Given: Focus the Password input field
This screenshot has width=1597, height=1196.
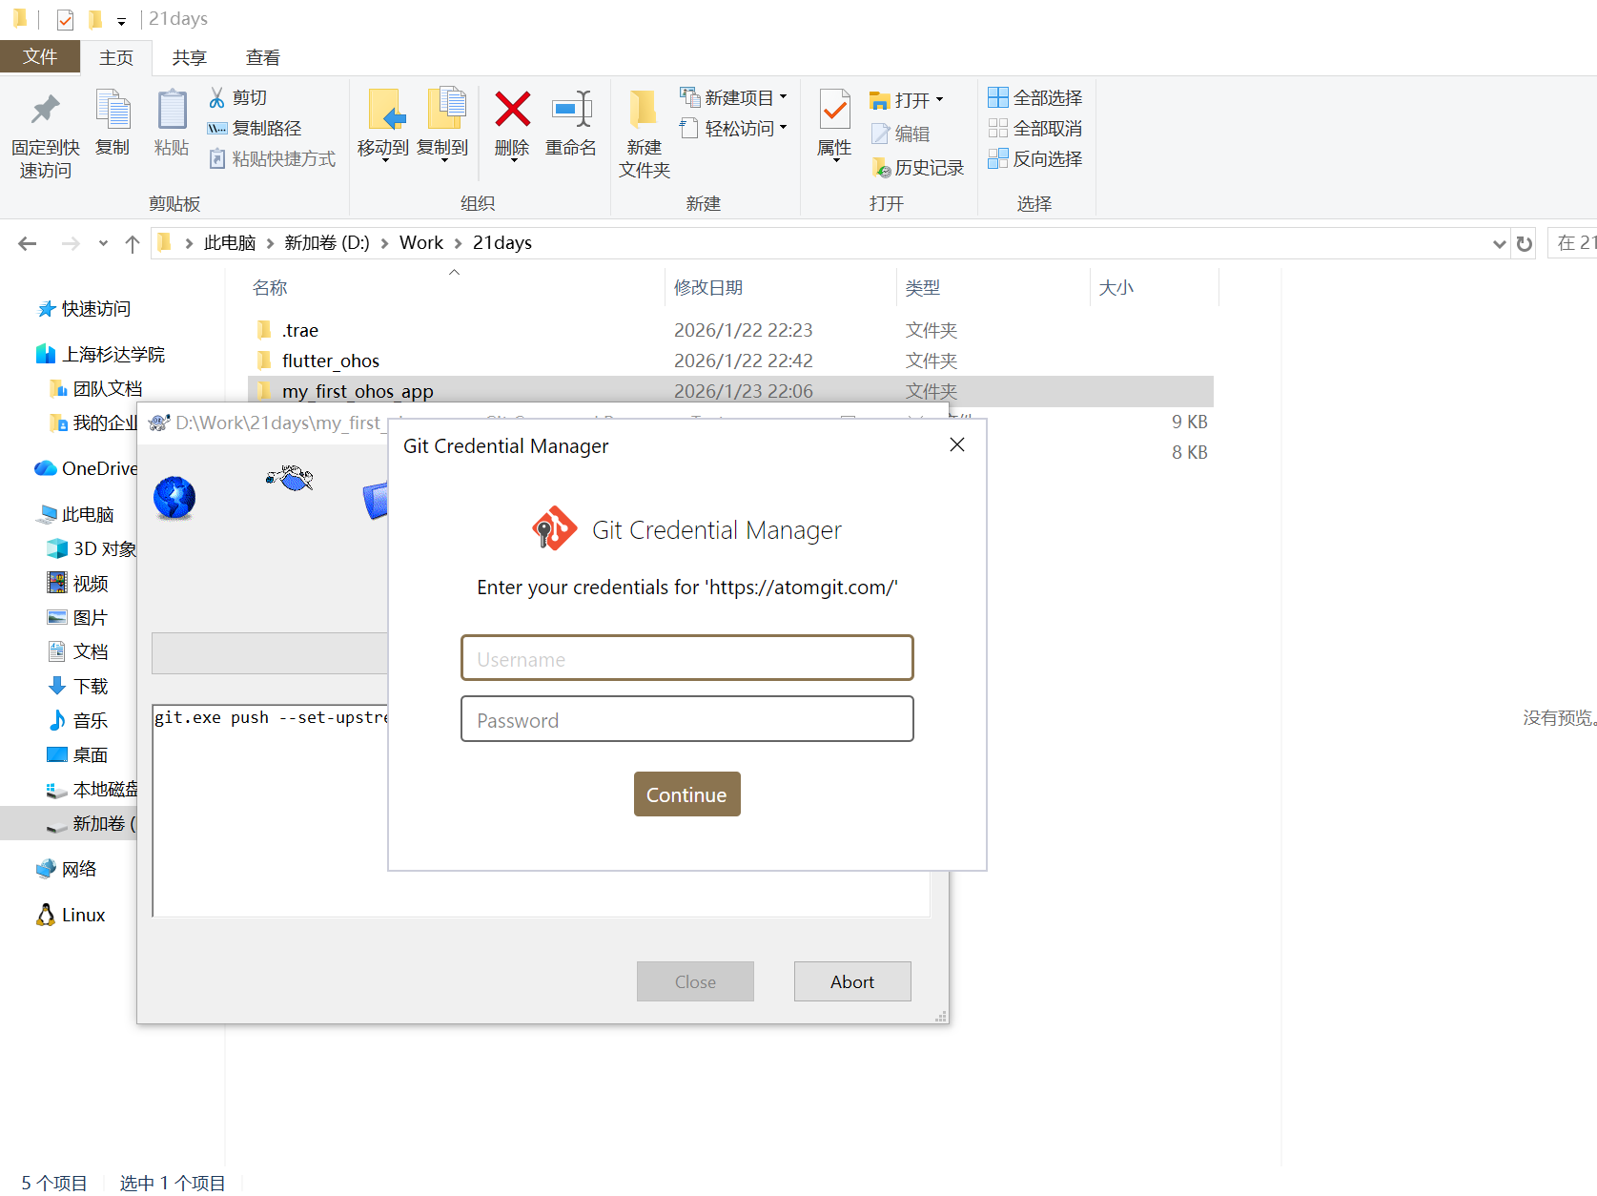Looking at the screenshot, I should [x=686, y=719].
